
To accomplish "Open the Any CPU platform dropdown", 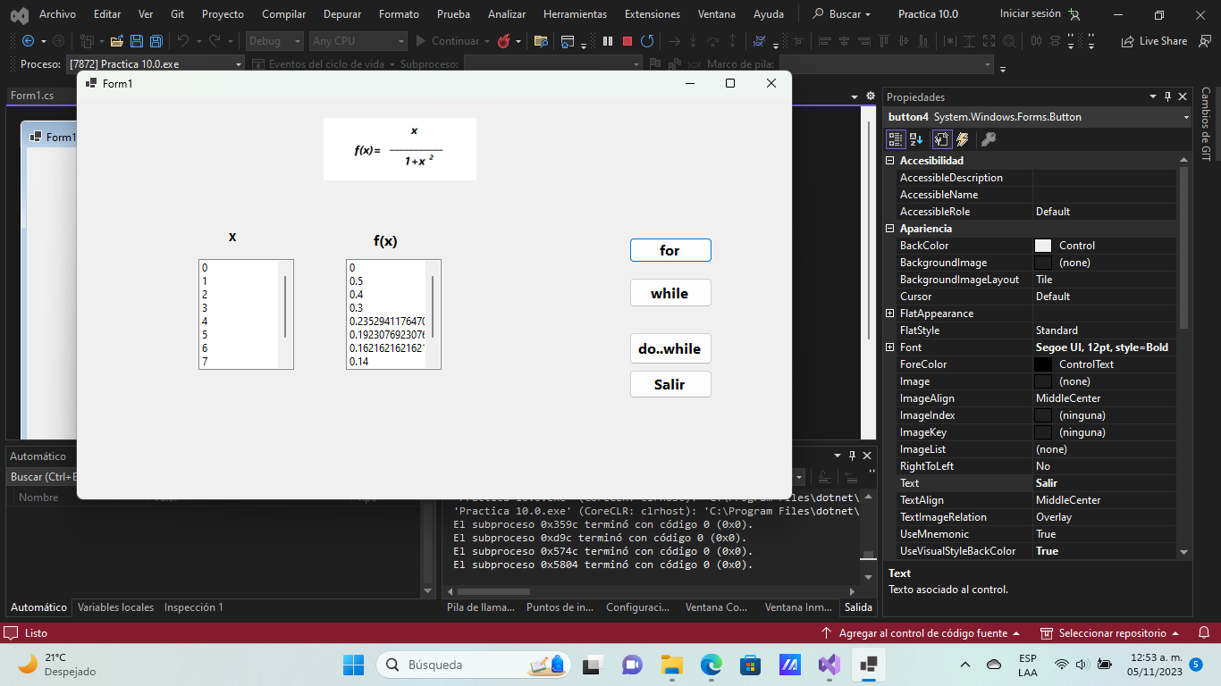I will [x=358, y=41].
